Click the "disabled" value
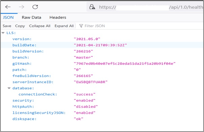Screen dimensions: 204x132 (86, 107)
